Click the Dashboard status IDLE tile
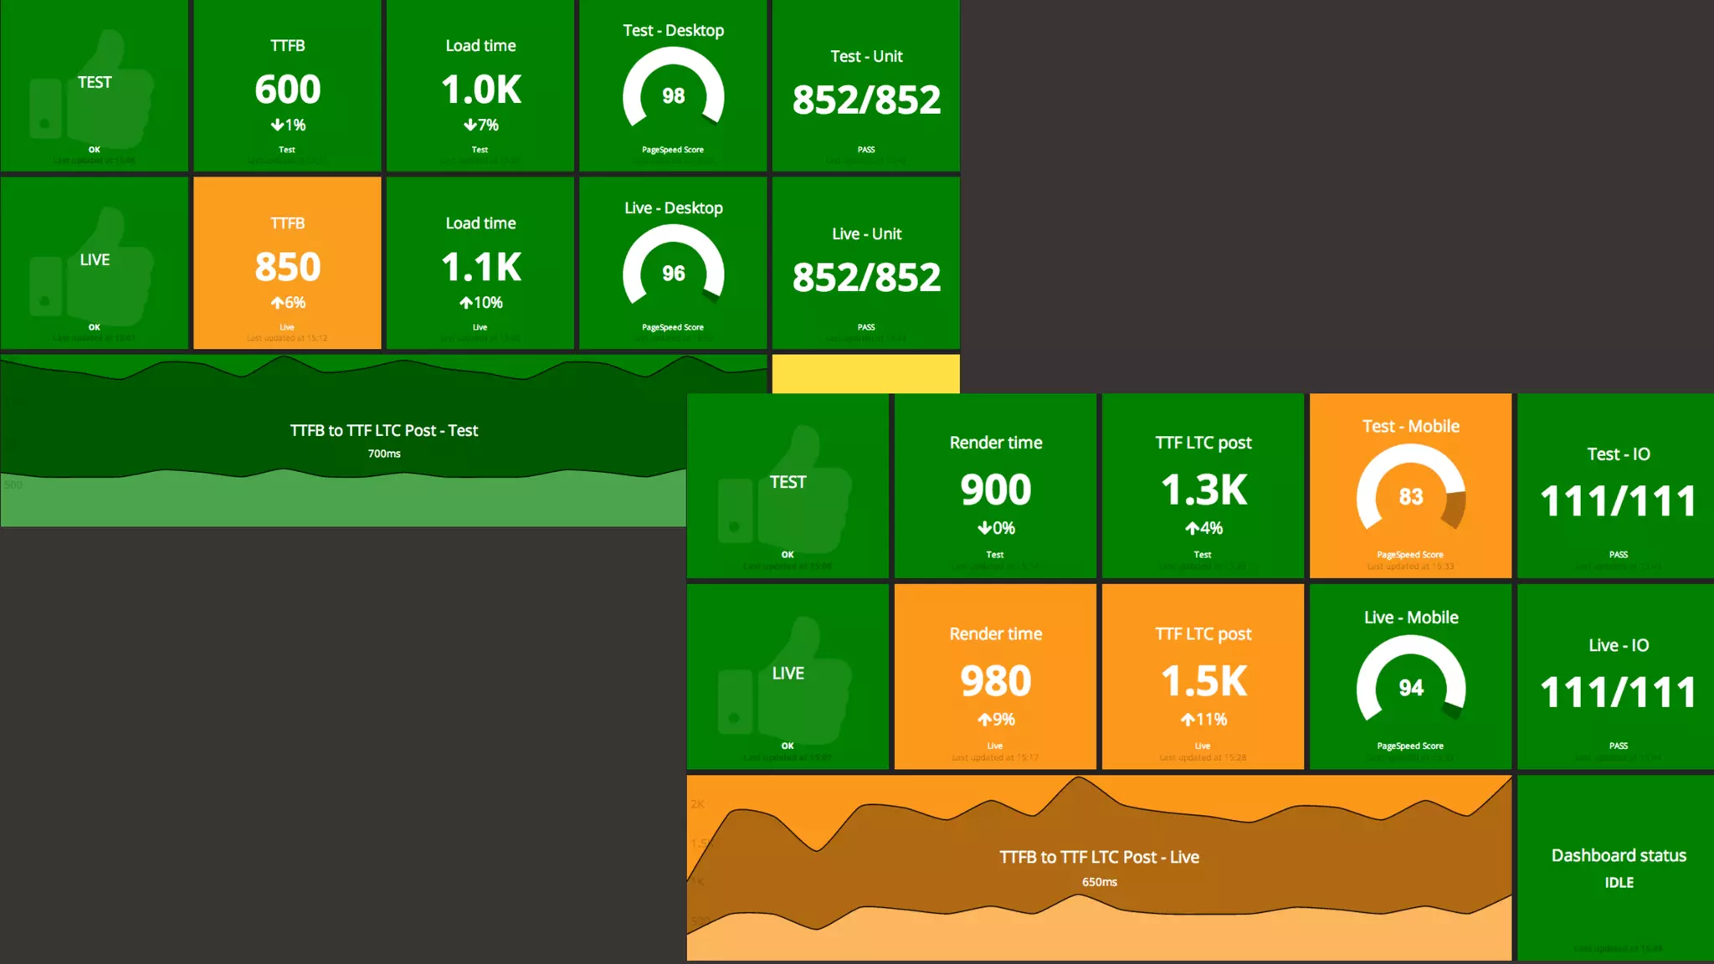The width and height of the screenshot is (1714, 964). point(1618,867)
